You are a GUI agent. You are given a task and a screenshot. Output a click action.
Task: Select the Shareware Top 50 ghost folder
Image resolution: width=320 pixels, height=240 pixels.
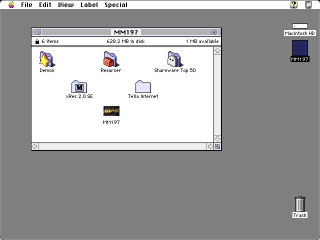[x=174, y=59]
